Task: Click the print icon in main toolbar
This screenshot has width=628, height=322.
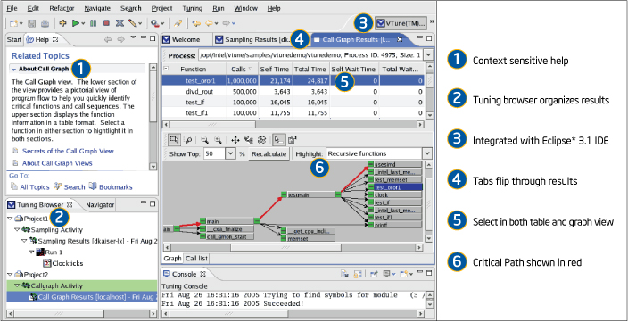Action: tap(45, 23)
